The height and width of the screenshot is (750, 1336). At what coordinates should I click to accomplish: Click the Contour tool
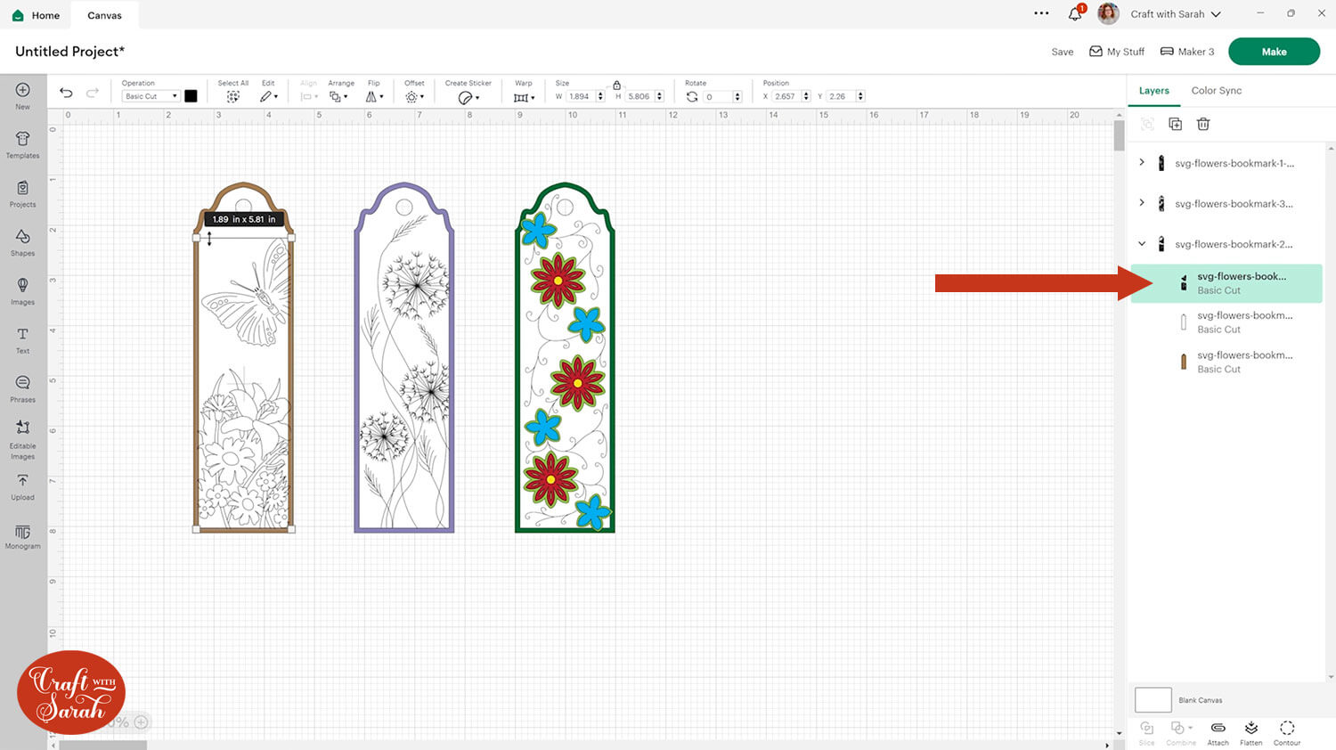[1287, 733]
